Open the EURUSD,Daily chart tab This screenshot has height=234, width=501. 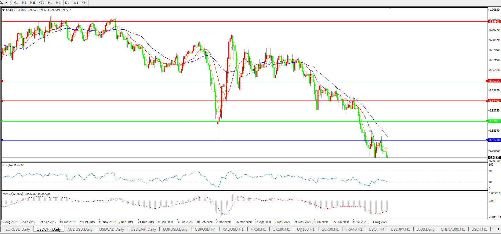click(18, 229)
